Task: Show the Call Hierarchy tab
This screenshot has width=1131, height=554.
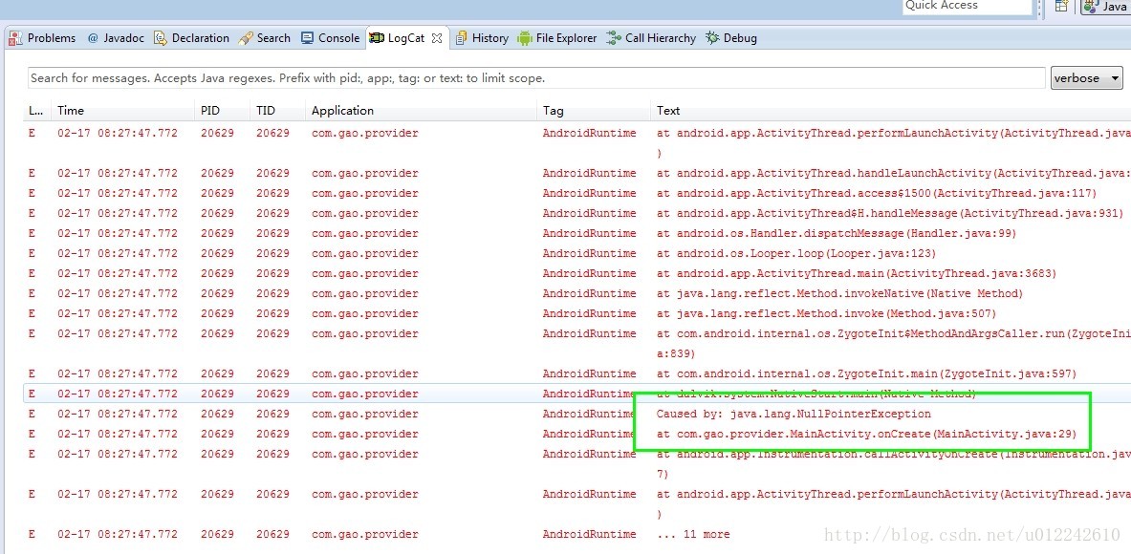Action: 651,38
